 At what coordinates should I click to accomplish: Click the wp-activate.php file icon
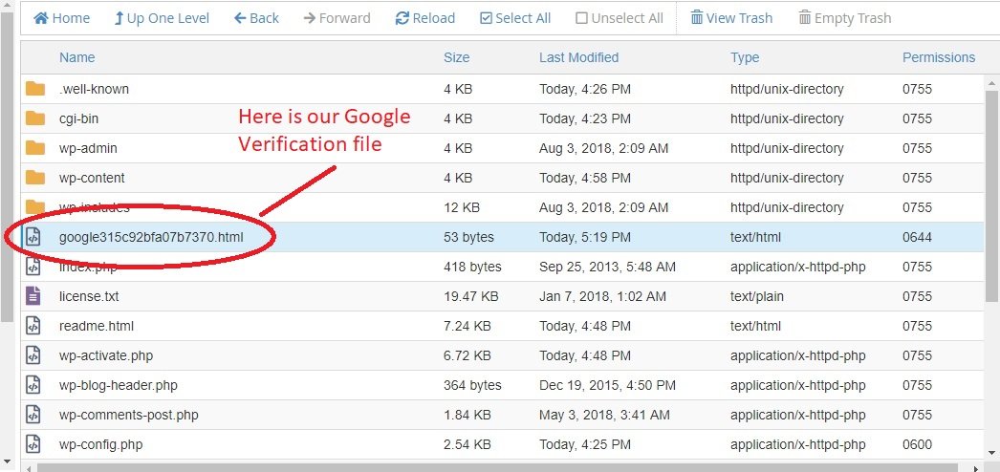tap(33, 355)
